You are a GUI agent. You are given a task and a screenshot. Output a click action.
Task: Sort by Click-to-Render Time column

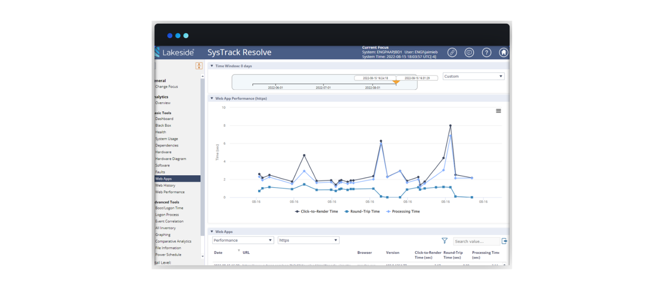click(x=428, y=255)
